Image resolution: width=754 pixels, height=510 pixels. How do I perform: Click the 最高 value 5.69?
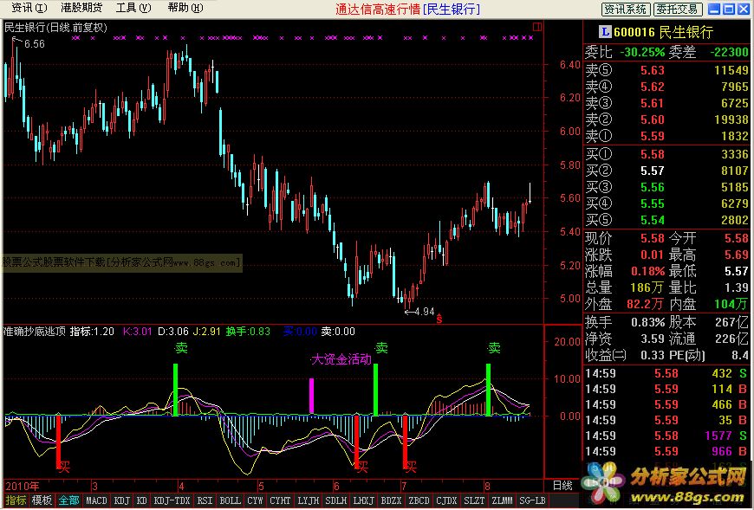click(737, 255)
